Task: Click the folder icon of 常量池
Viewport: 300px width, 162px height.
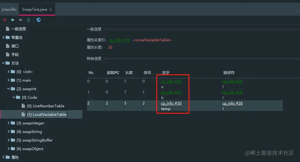Action: 8,37
